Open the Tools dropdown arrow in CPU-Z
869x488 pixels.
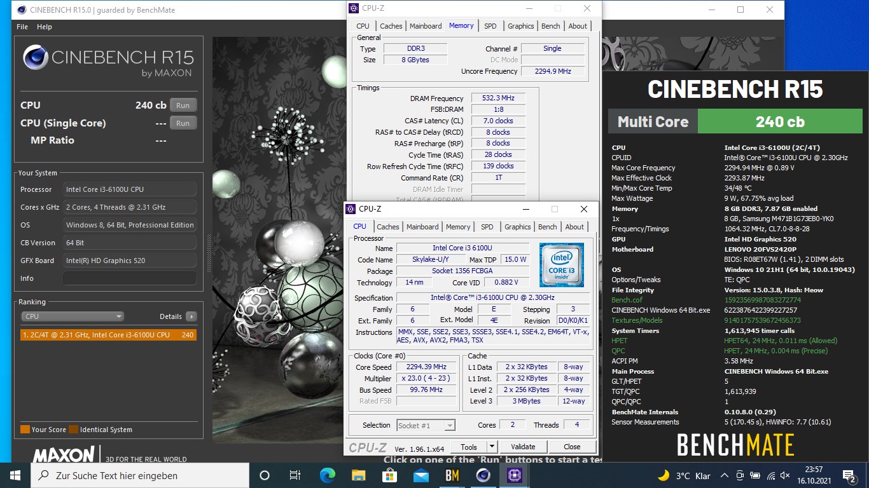coord(492,447)
